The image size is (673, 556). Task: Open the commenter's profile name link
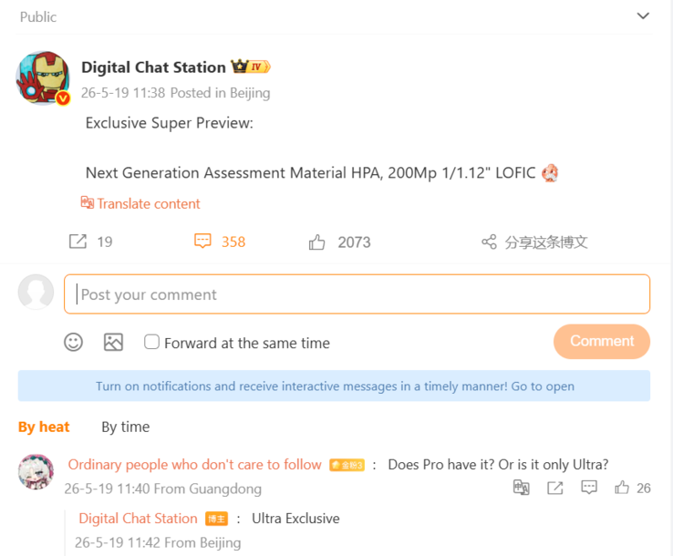click(194, 464)
